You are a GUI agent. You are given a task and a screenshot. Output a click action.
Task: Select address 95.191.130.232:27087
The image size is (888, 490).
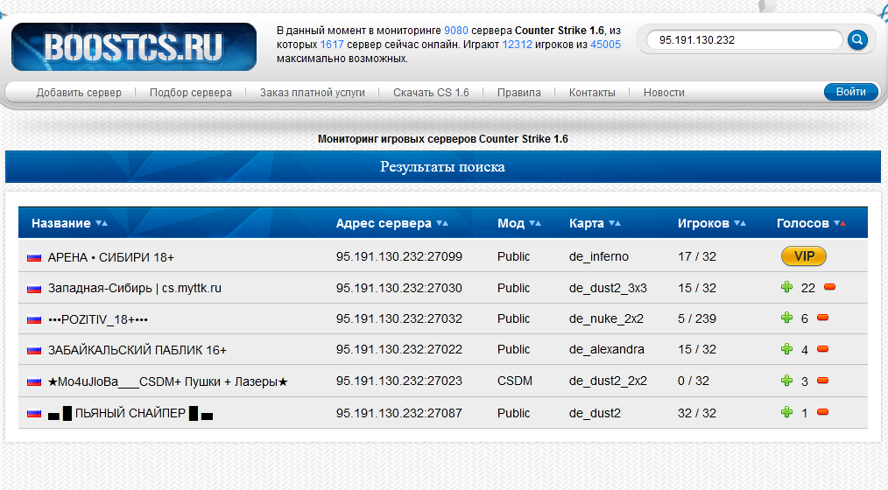click(399, 413)
